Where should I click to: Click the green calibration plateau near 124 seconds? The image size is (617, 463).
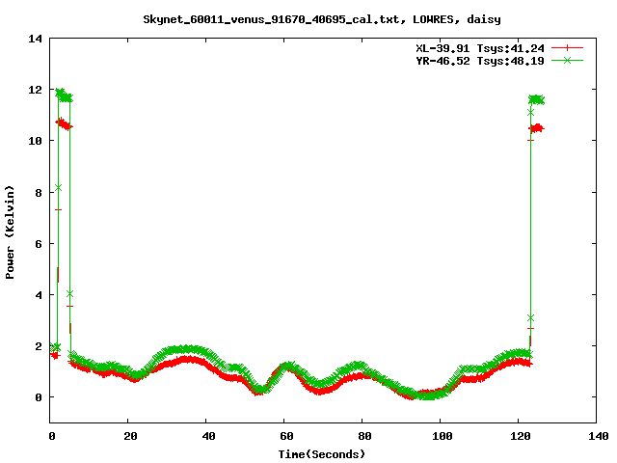coord(537,99)
